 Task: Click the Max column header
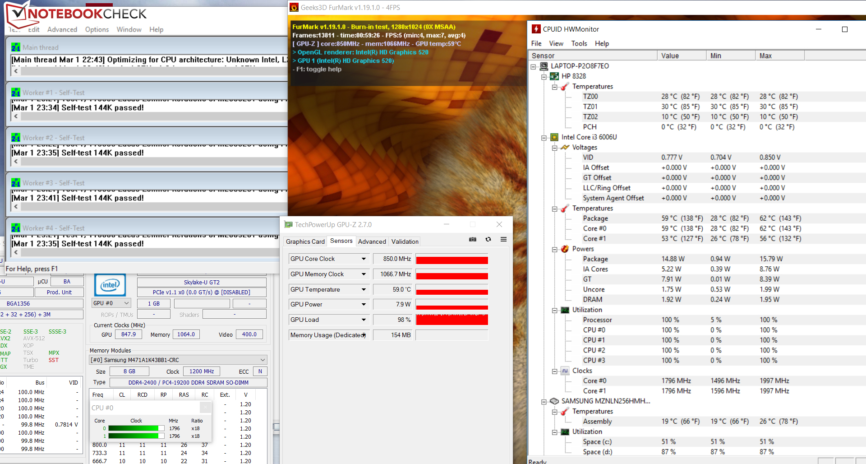(x=780, y=56)
